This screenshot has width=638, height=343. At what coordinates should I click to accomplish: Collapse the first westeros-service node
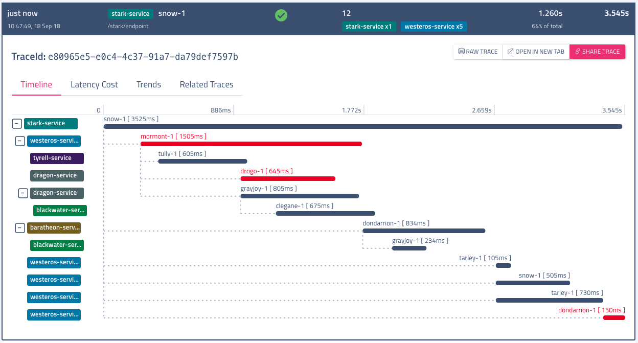[x=20, y=141]
